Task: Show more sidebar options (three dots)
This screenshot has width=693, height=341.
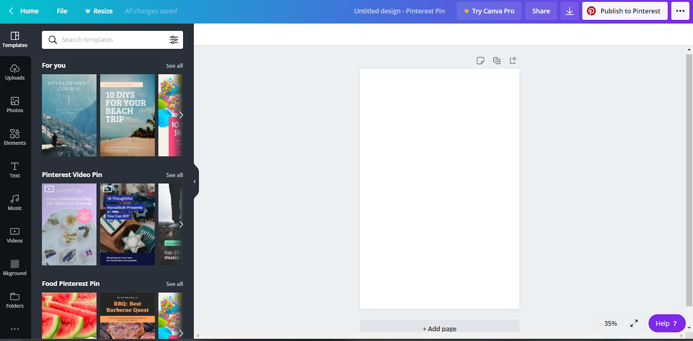Action: pos(15,329)
